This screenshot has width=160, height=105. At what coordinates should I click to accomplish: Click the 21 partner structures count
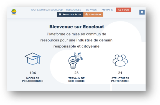[120, 73]
